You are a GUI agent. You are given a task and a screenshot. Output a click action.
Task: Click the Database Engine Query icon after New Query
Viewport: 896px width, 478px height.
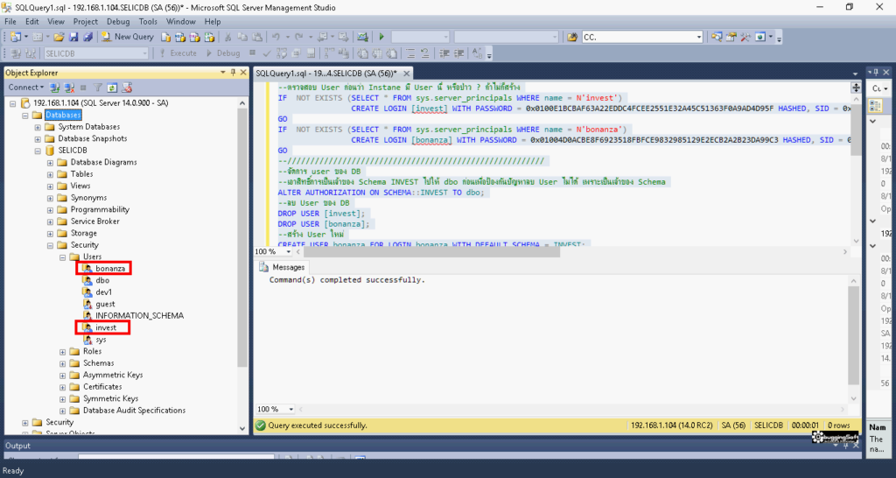coord(165,37)
